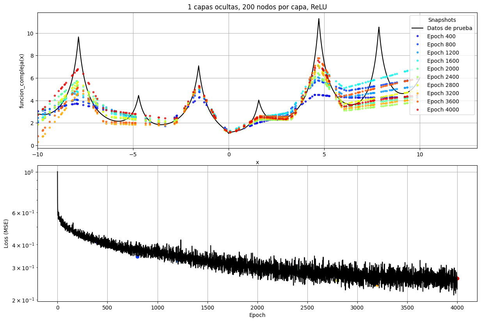Click the 'Datos de prueba' legend label
481x322 pixels.
coord(449,28)
